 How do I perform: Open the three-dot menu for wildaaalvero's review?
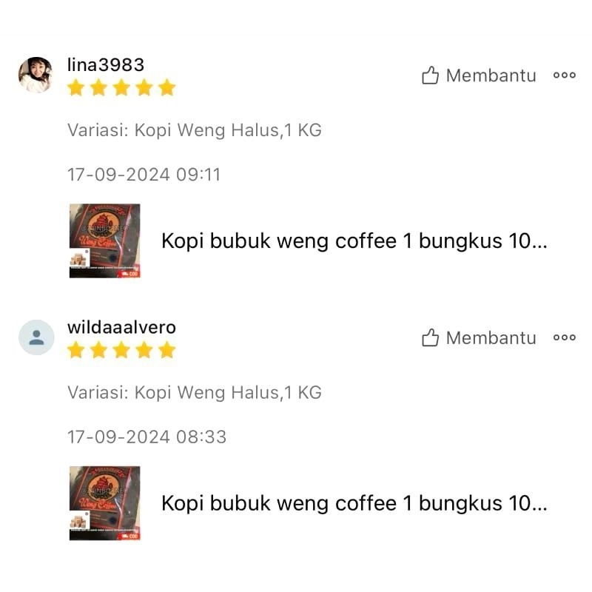tap(565, 337)
